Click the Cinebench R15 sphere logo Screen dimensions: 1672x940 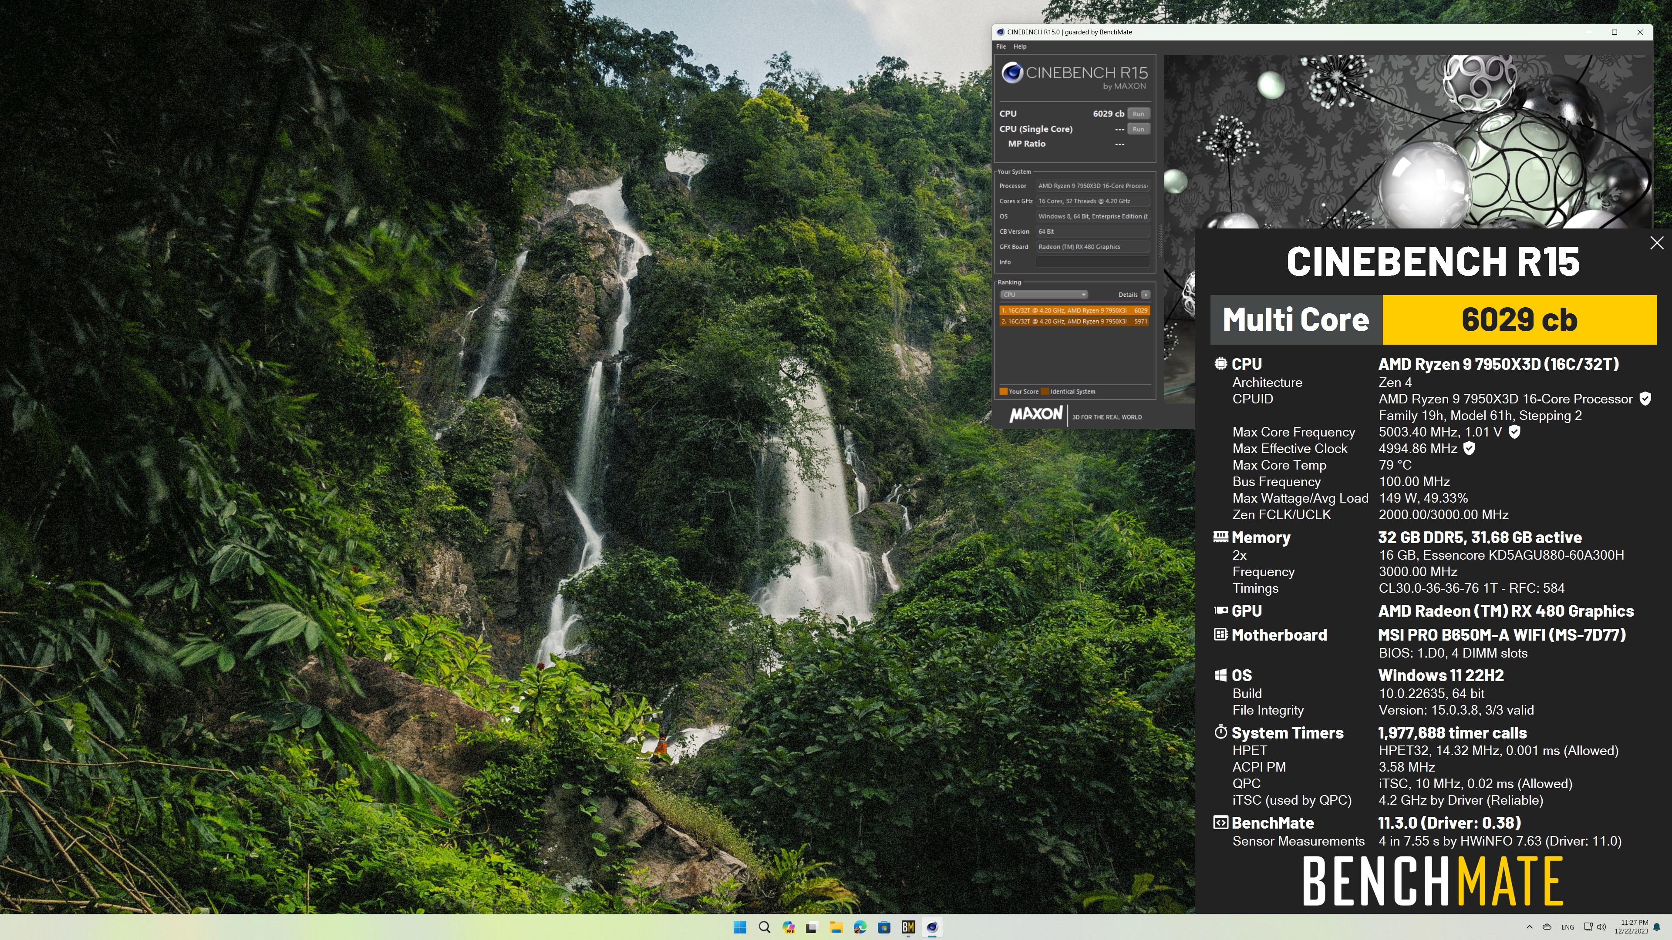tap(1012, 73)
